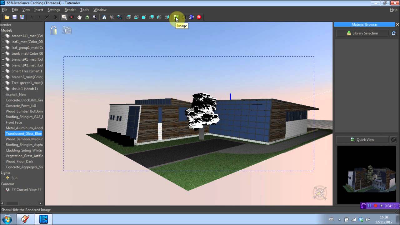Screen dimensions: 400x225
Task: Pause the screen recorder
Action: coord(369,206)
